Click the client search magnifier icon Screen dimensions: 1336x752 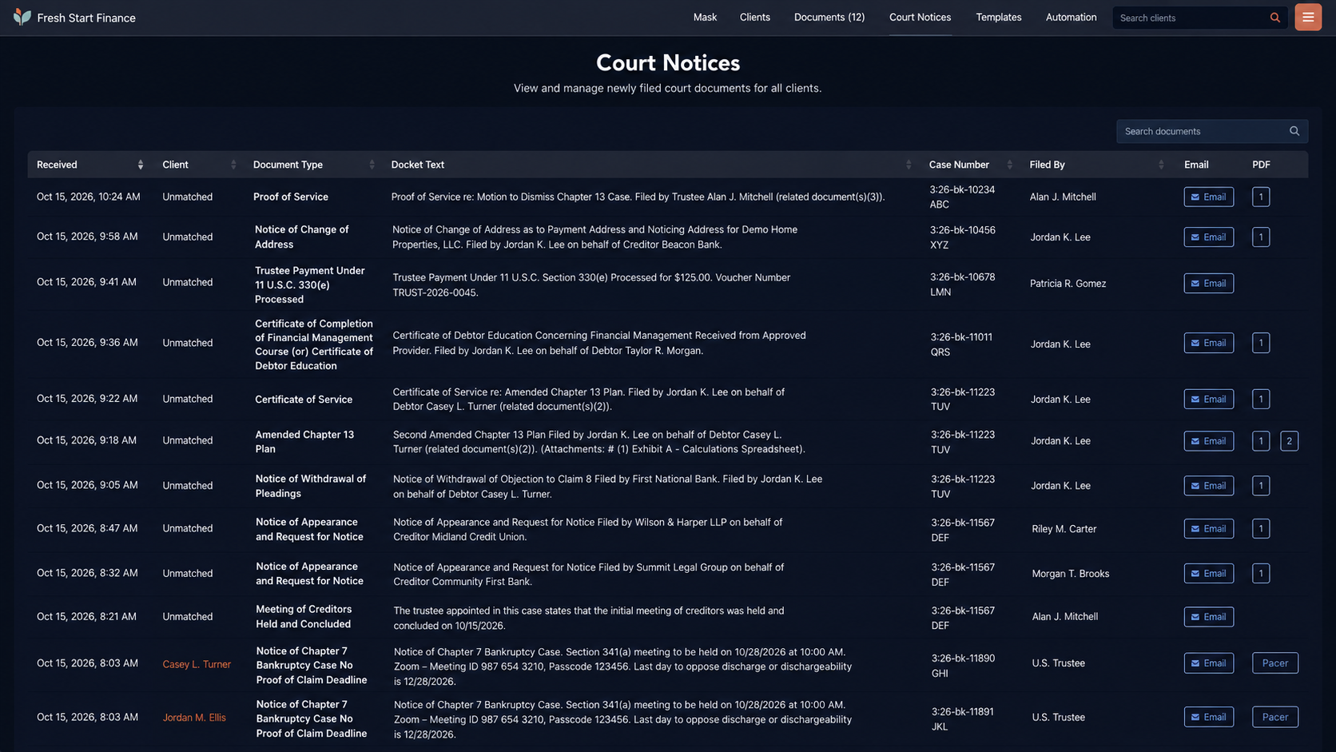[x=1275, y=18]
